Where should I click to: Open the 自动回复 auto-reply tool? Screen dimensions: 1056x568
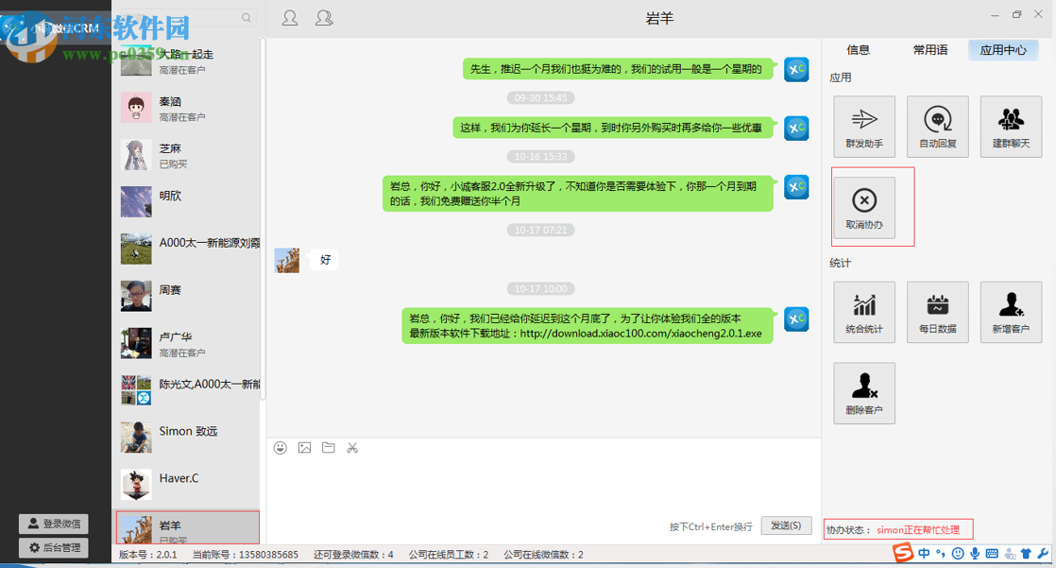[x=937, y=126]
